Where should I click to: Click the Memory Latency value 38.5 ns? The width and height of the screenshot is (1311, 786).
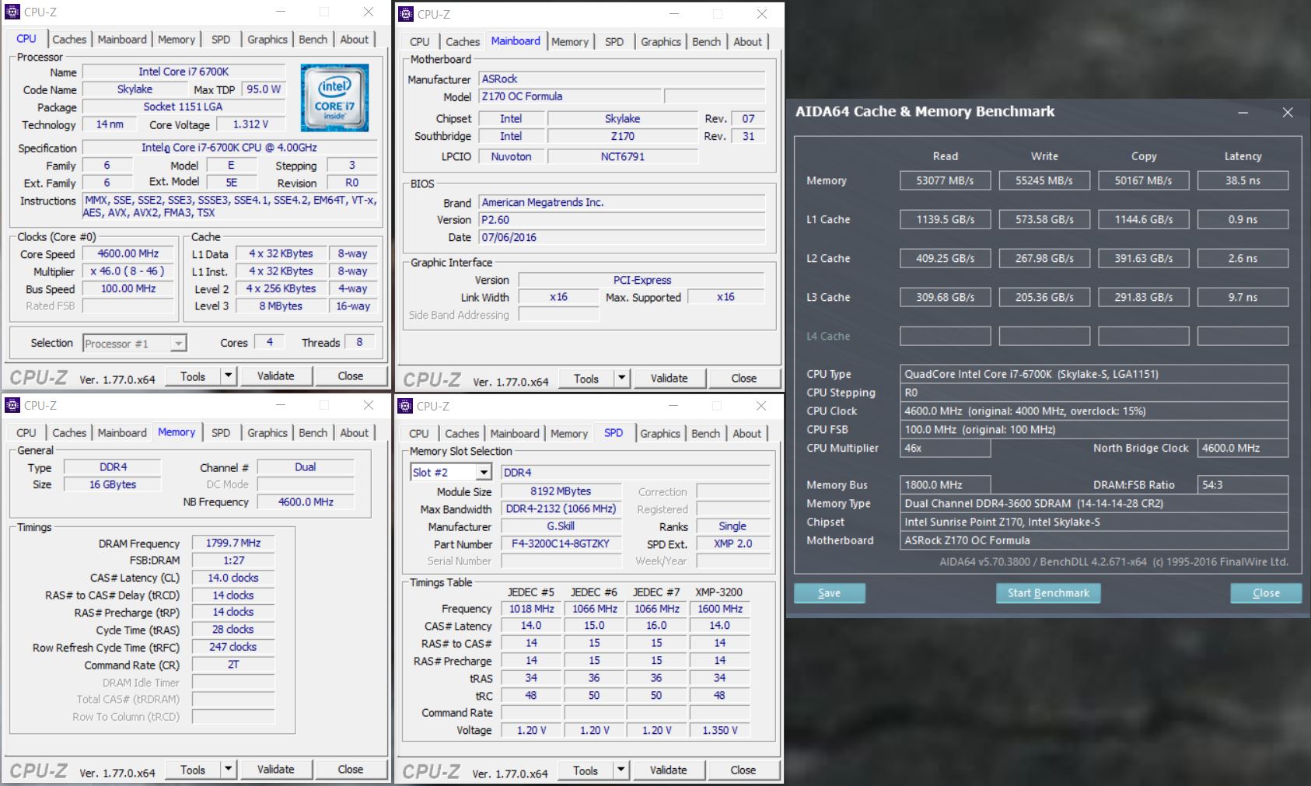[1243, 180]
